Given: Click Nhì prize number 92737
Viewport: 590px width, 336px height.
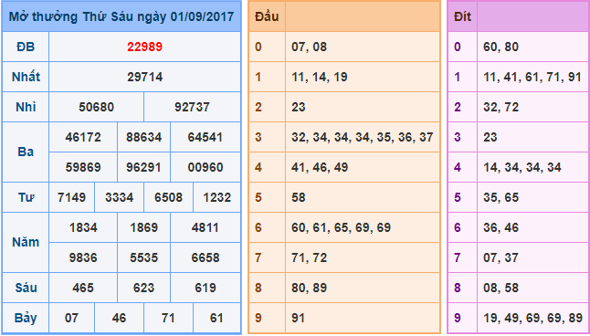Looking at the screenshot, I should [x=192, y=107].
